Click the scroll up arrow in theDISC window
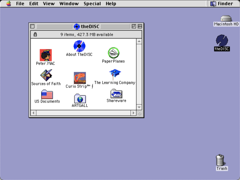 [139, 41]
